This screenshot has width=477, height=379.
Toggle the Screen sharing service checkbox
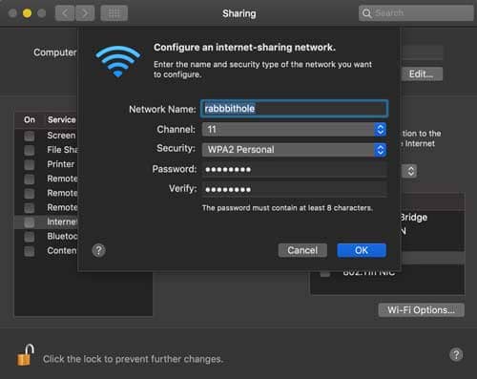tap(30, 136)
